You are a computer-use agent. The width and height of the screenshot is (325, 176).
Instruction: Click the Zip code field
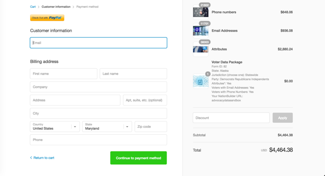click(151, 127)
